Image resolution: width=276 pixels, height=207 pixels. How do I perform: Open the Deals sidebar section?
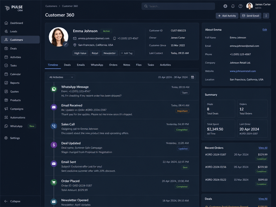[x=13, y=49]
